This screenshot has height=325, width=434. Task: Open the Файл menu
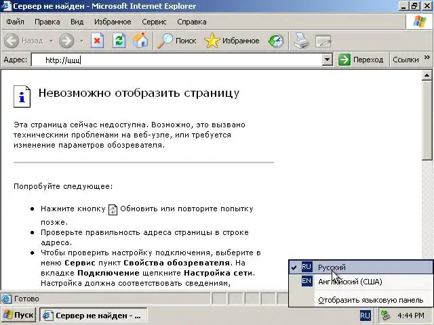[15, 22]
